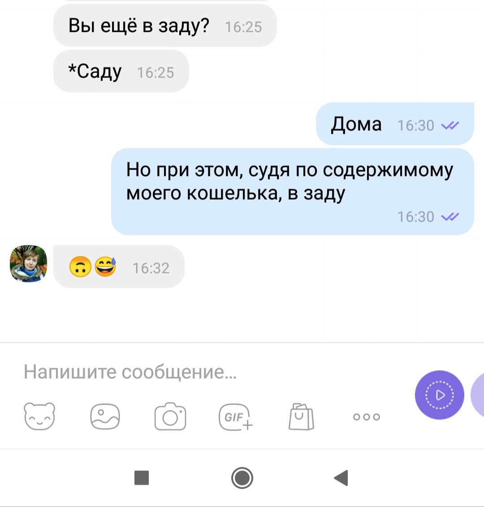Open the shopping bag icon

coord(301,417)
